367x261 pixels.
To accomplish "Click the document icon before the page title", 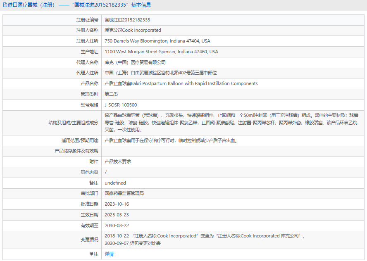I will click(5, 5).
